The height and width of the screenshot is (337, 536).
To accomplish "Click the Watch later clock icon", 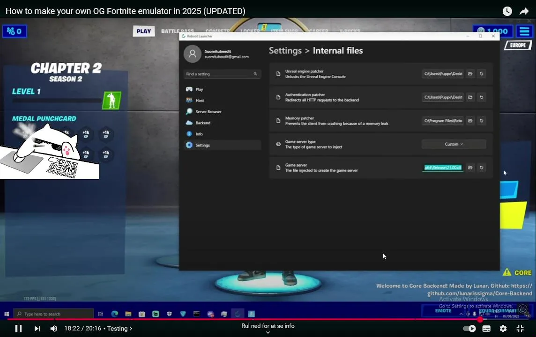I will click(x=507, y=11).
